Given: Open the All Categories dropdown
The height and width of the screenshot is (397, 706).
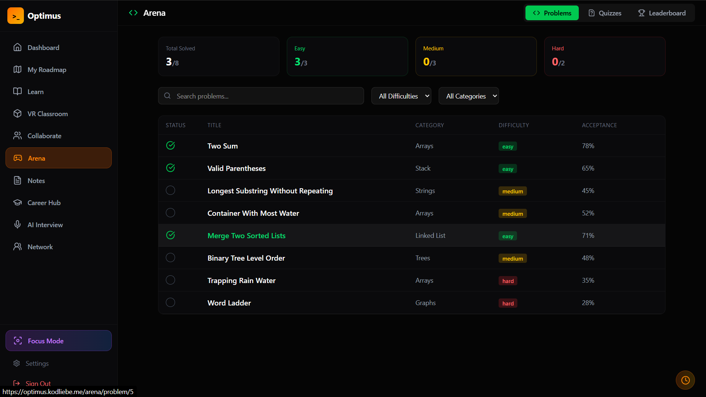Looking at the screenshot, I should coord(468,96).
